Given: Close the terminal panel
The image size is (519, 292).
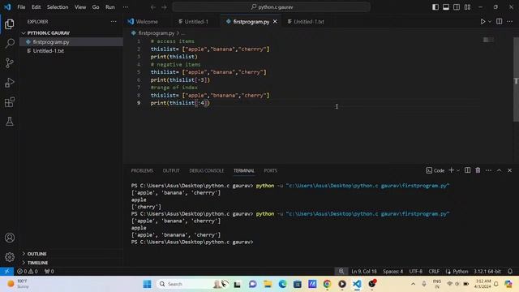Looking at the screenshot, I should (510, 170).
